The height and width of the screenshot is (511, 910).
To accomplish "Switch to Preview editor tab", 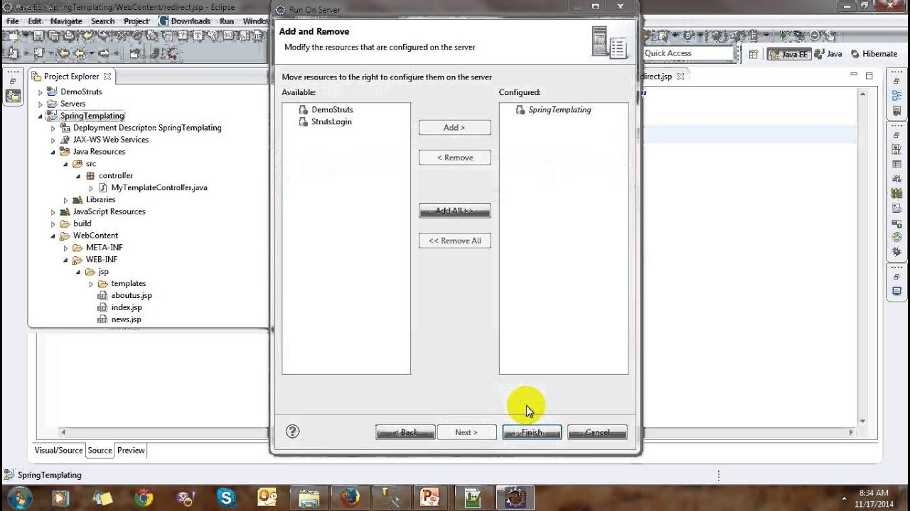I will [x=131, y=450].
